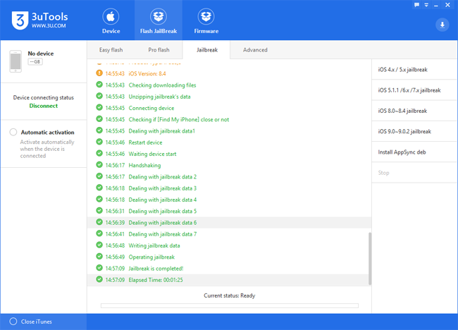The height and width of the screenshot is (330, 458).
Task: Click the jailbreak progress bar
Action: [230, 306]
